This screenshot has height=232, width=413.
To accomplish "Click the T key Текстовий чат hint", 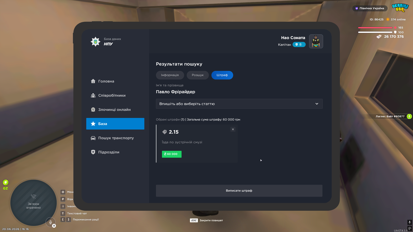I will coord(74,213).
